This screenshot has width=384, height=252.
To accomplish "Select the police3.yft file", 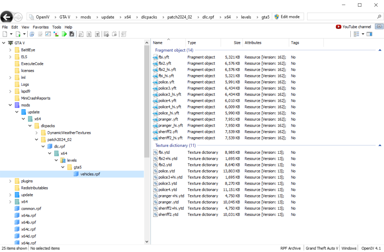I will [167, 88].
